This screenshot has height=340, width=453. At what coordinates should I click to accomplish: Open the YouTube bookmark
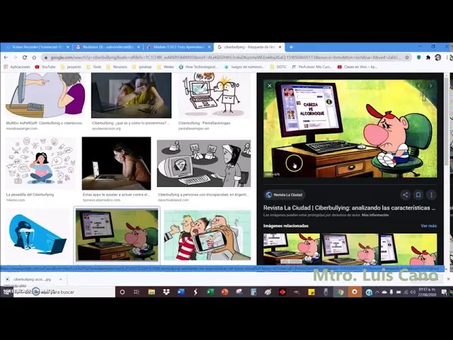tap(45, 67)
